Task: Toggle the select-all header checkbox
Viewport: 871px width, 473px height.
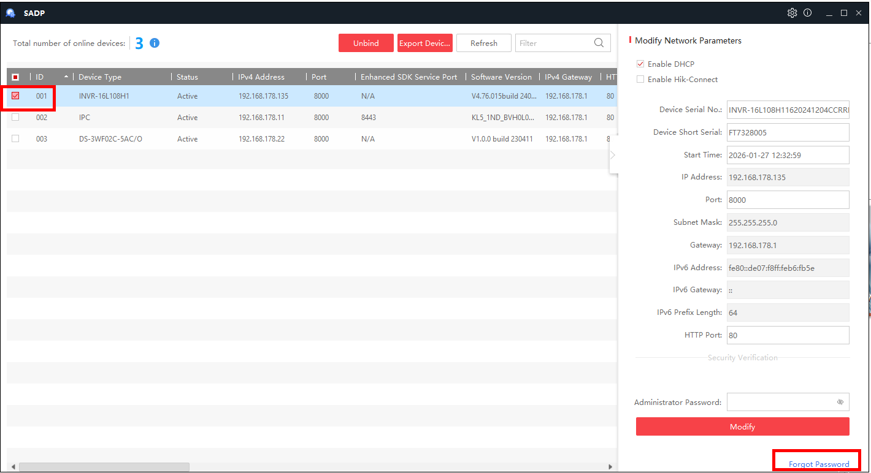Action: pyautogui.click(x=16, y=77)
